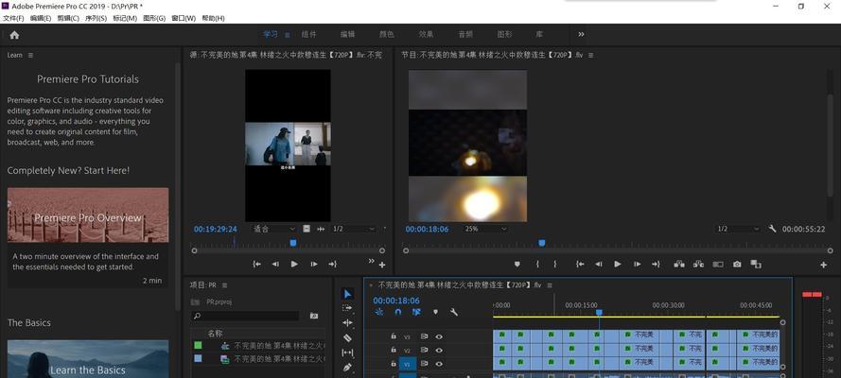Switch to the 颜色 workspace tab
The image size is (841, 378).
[387, 34]
